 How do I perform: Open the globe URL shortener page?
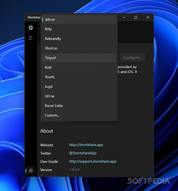pyautogui.click(x=31, y=28)
